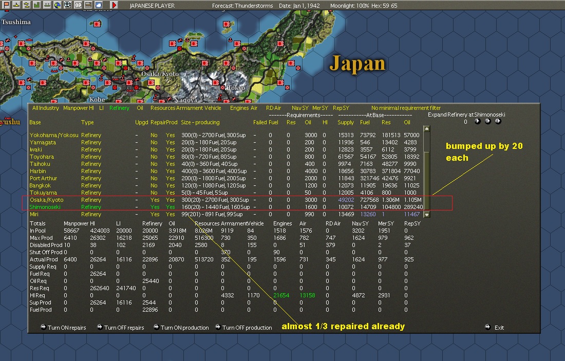Click the crosshair reticle toolbar icon
The width and height of the screenshot is (565, 361).
click(x=67, y=5)
